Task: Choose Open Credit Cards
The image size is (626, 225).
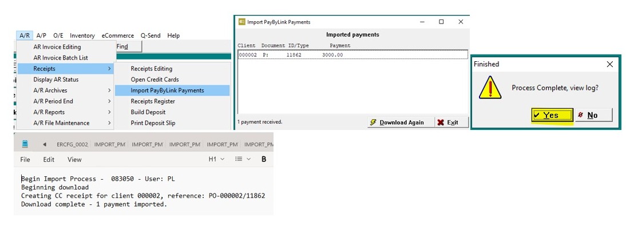Action: [x=172, y=80]
